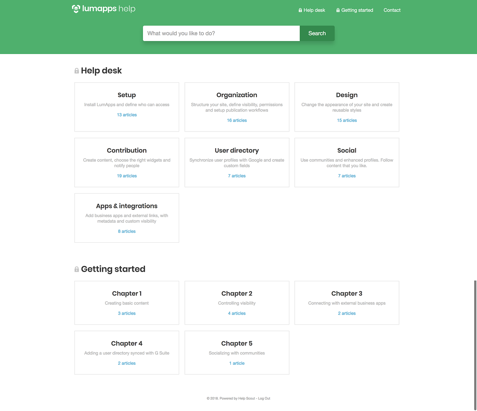
Task: Click the lock icon next to Help desk navigation
Action: coord(300,10)
